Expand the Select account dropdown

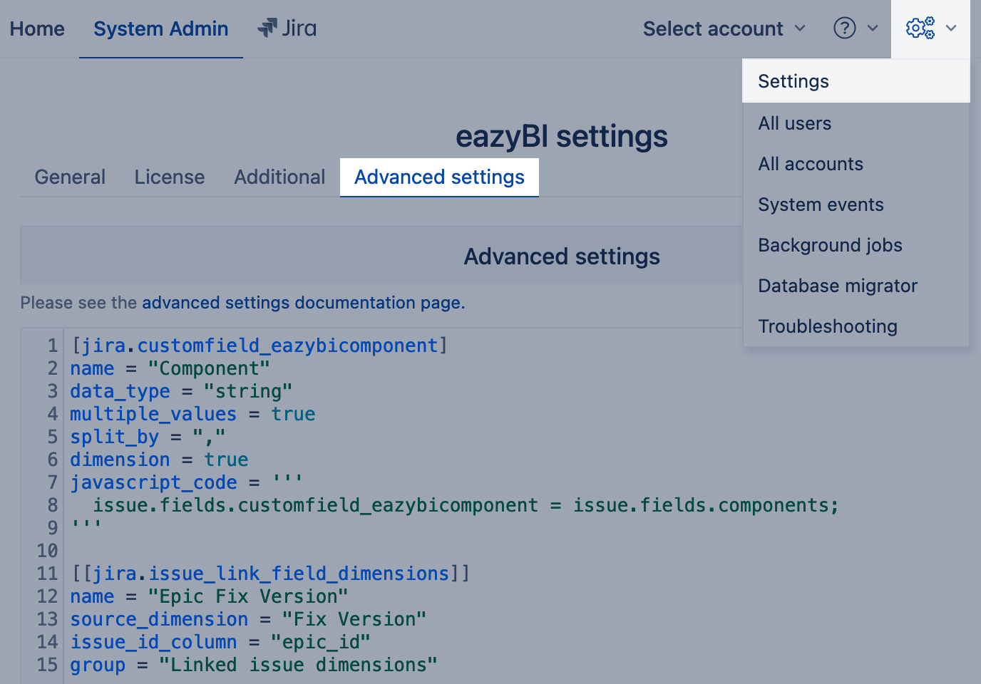point(724,28)
